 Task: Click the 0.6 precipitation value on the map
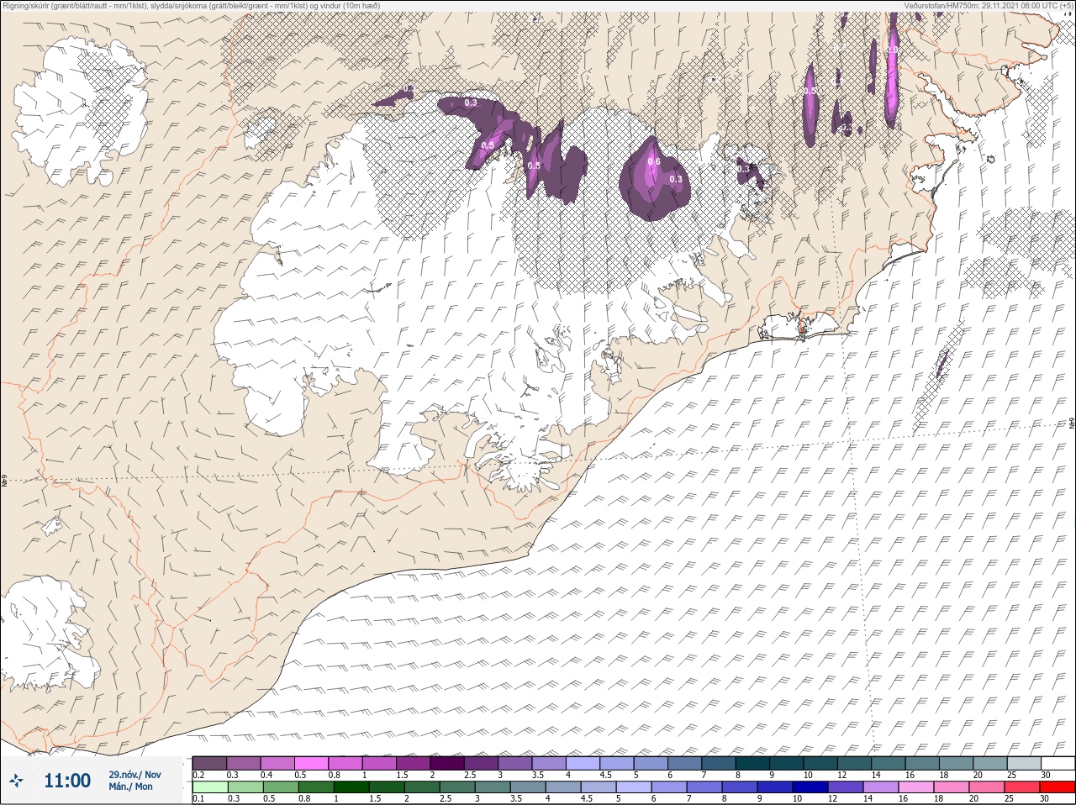coord(654,161)
